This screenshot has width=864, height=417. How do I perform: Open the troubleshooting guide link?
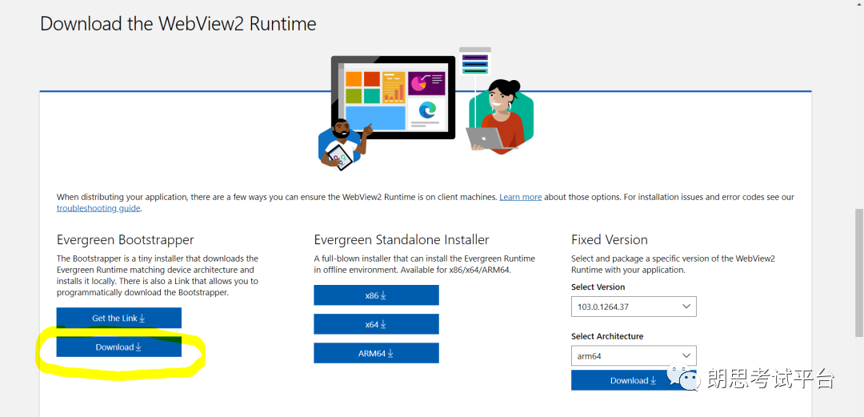pos(98,208)
